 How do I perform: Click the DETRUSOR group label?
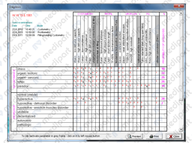14,112
